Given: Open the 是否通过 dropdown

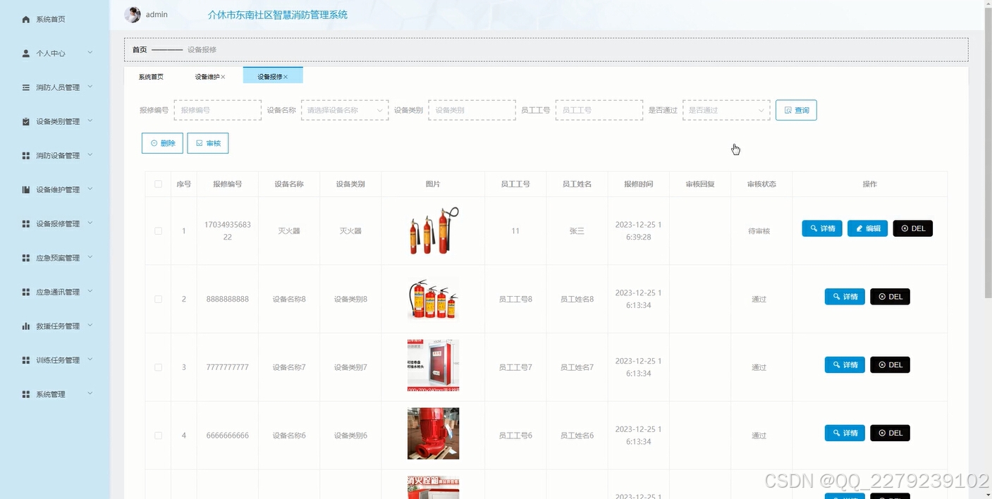Looking at the screenshot, I should (725, 110).
